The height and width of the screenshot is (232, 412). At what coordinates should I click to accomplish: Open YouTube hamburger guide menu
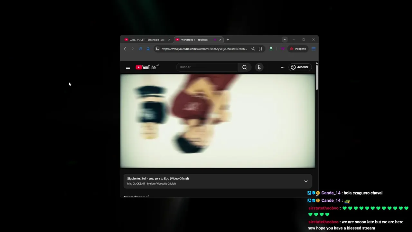[x=128, y=67]
